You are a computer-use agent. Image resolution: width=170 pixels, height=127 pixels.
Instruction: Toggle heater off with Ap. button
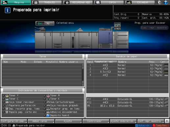(49, 24)
